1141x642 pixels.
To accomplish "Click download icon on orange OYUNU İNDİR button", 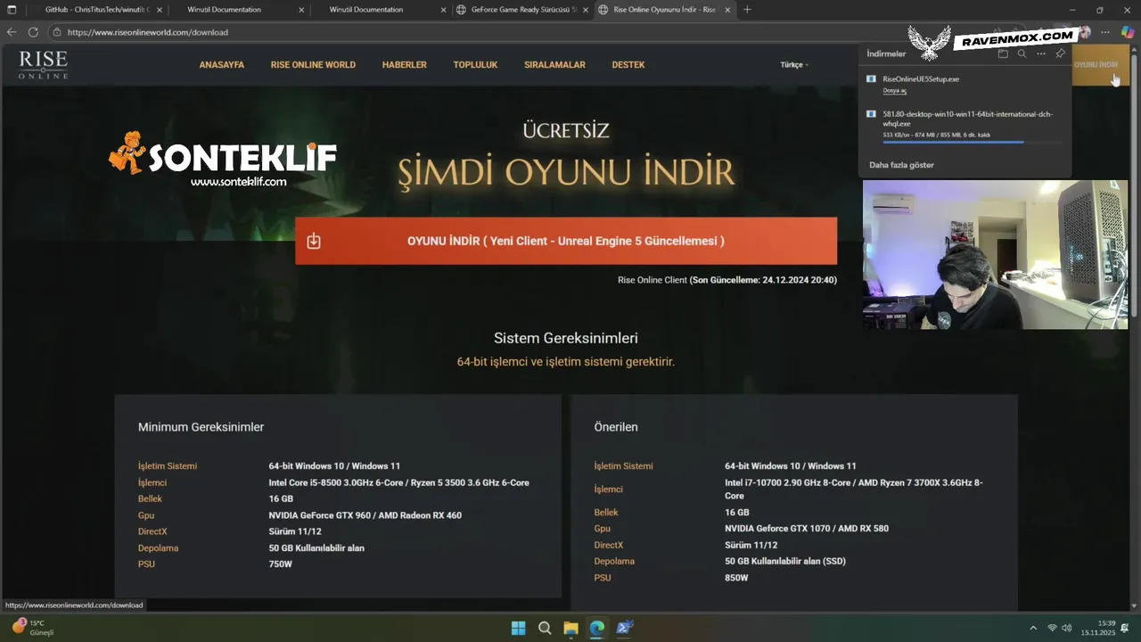I will coord(314,241).
